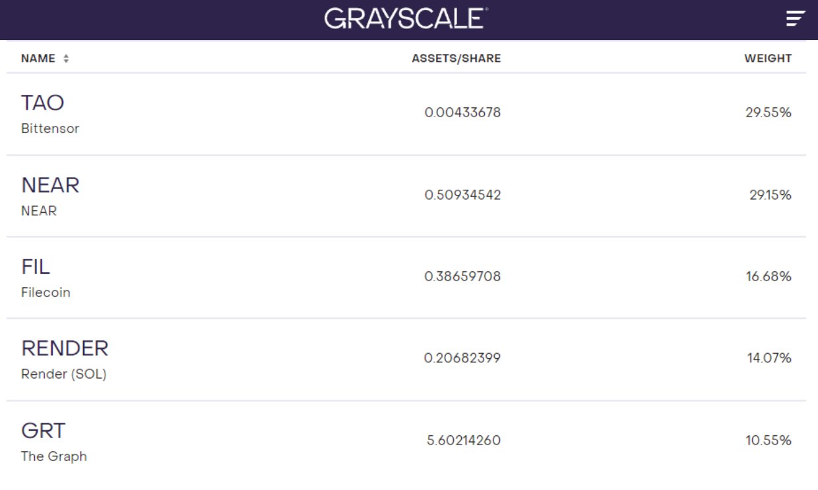This screenshot has height=490, width=818.
Task: Click The Graph subtitle text
Action: 53,456
